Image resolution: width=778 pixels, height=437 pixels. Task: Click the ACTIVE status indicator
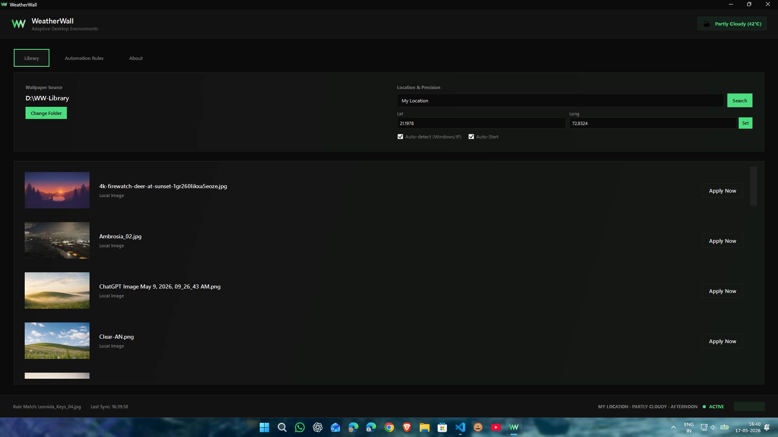click(713, 407)
